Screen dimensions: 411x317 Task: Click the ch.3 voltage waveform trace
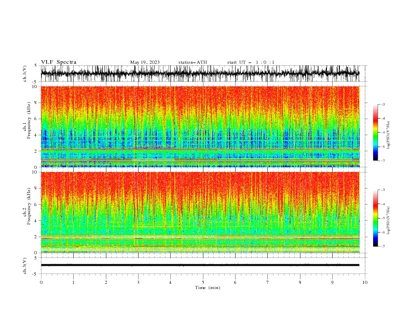tap(200, 265)
